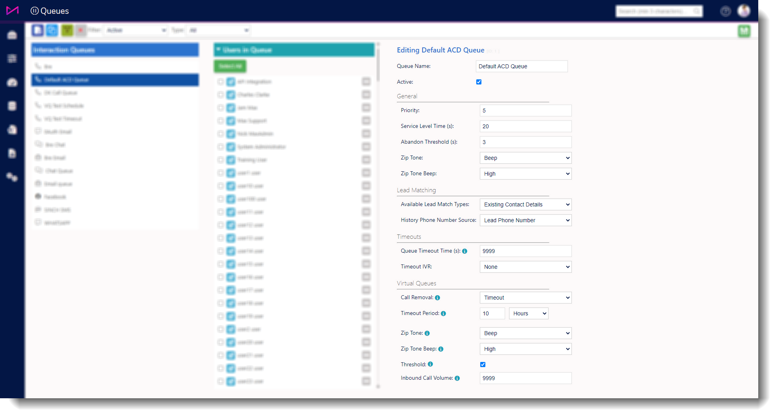Image resolution: width=778 pixels, height=418 pixels.
Task: Open the database section in left sidebar
Action: click(12, 106)
